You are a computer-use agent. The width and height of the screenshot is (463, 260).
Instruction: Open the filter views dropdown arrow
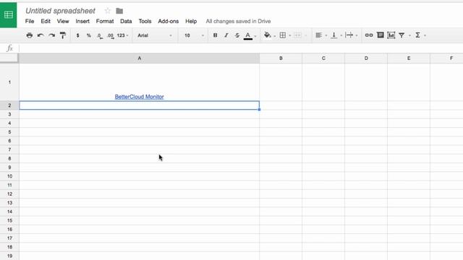coord(409,35)
